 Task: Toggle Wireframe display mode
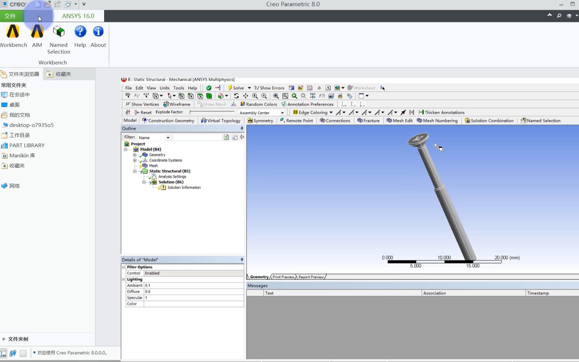tap(177, 104)
